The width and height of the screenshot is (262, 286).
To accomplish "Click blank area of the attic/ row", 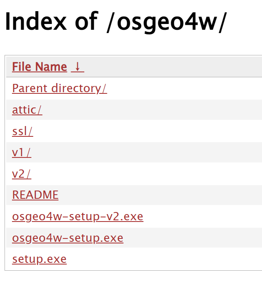I will click(151, 110).
